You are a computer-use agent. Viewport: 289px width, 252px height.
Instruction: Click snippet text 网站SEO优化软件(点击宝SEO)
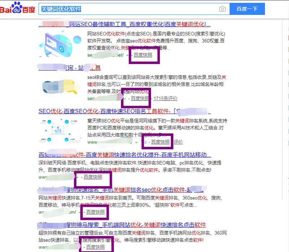point(156,41)
